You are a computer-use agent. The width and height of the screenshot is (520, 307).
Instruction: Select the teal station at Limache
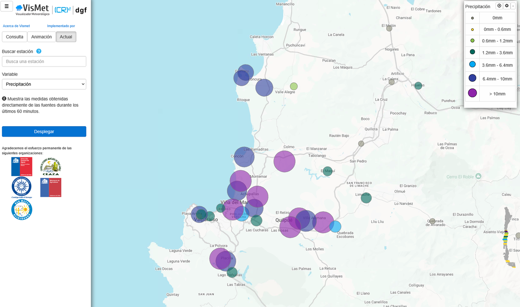click(x=366, y=198)
